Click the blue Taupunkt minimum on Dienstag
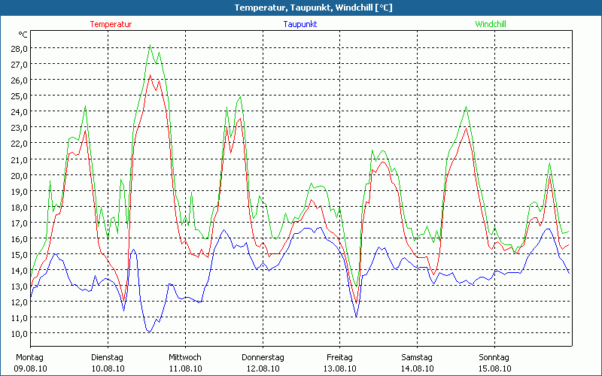 [150, 332]
